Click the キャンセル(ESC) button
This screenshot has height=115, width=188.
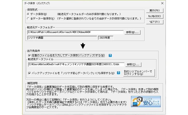click(155, 16)
